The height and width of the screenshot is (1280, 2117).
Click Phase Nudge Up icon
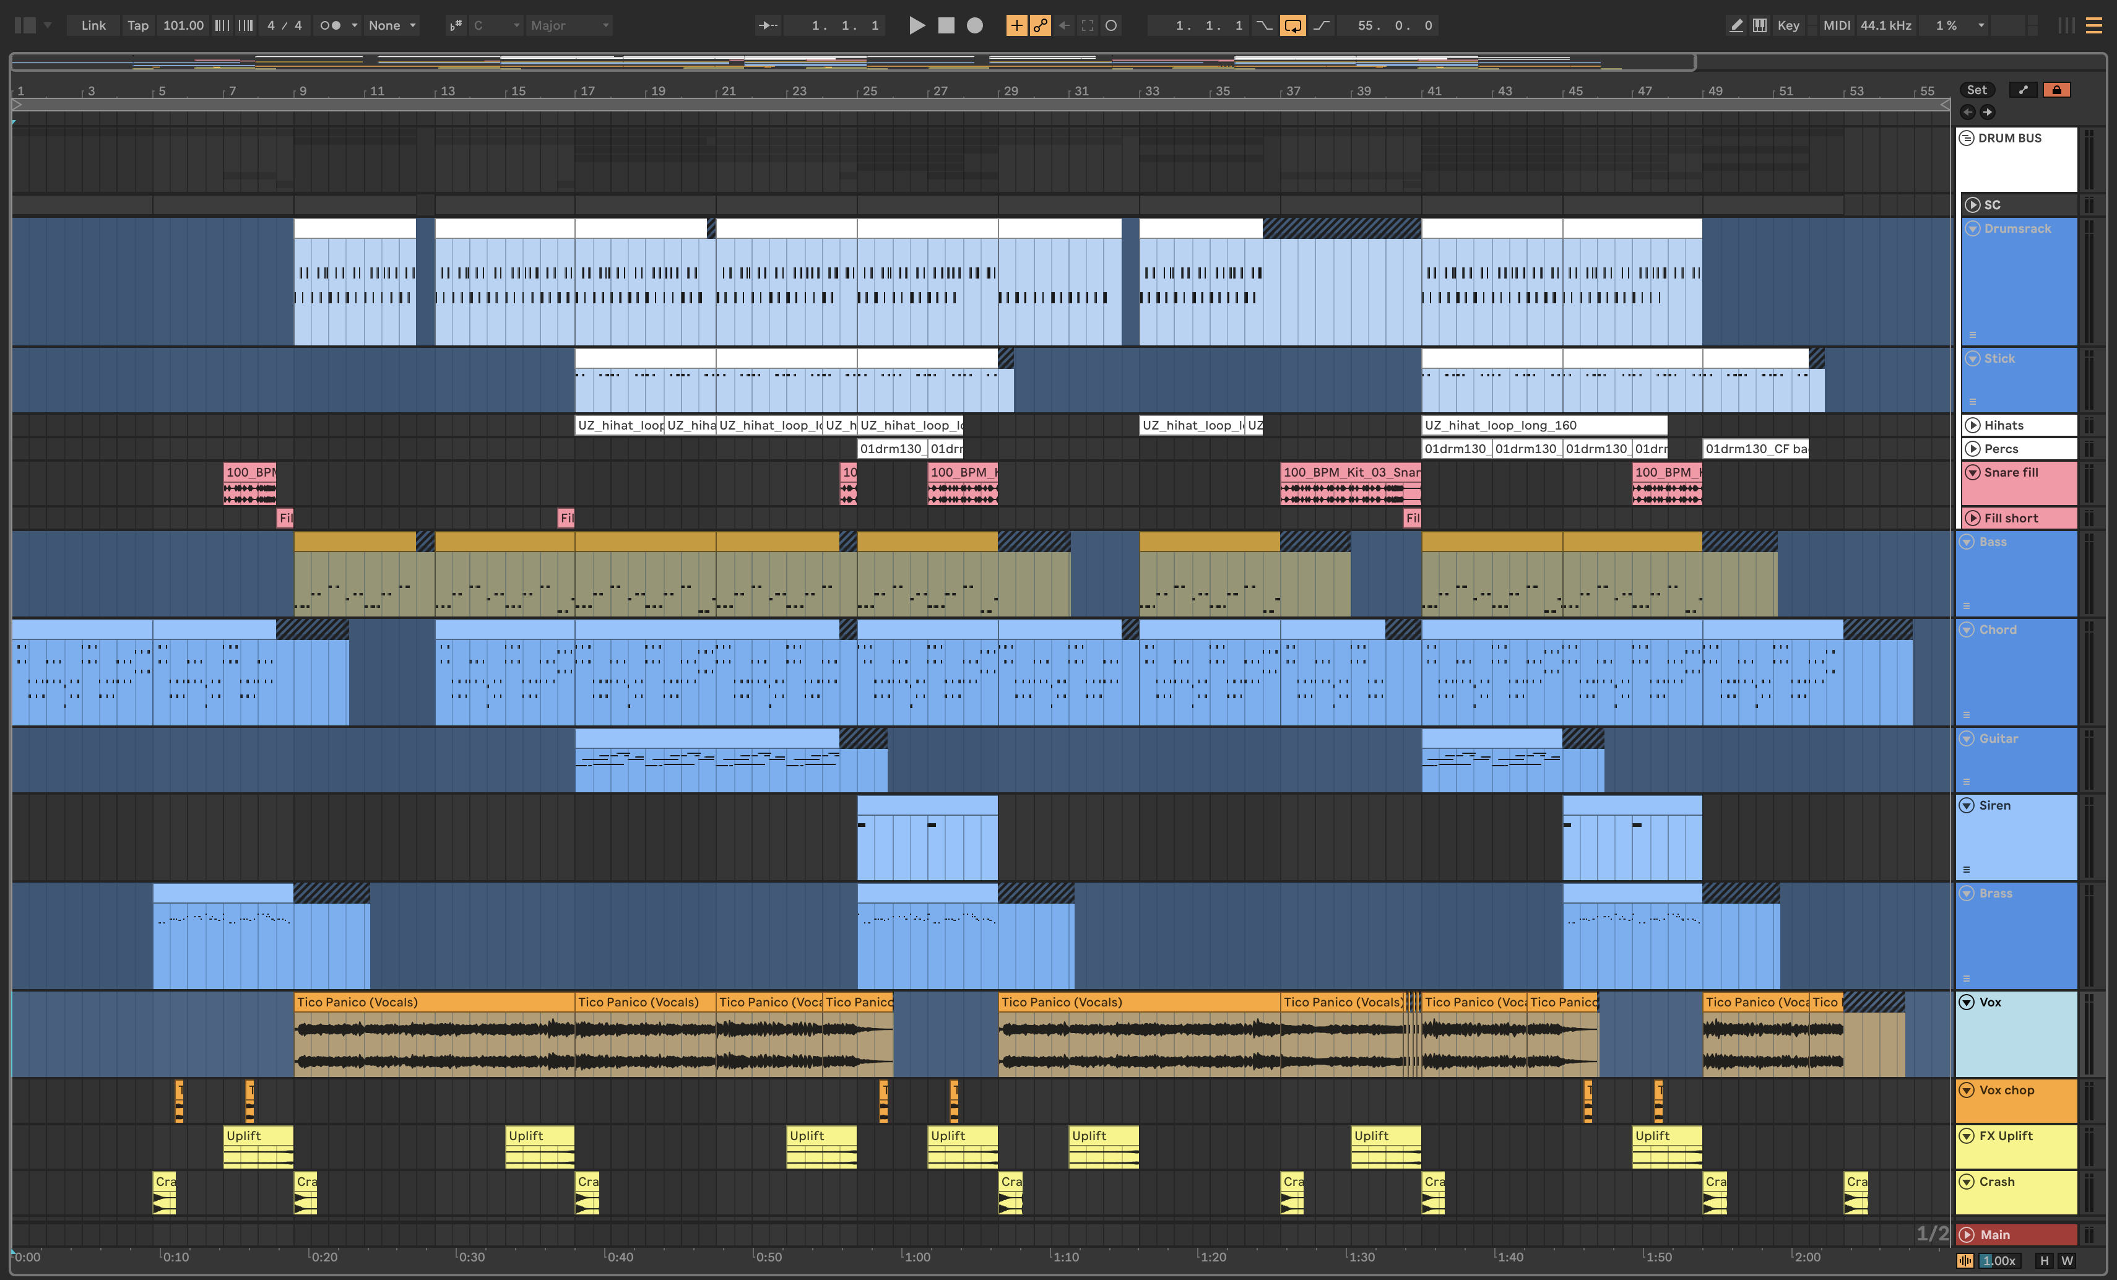click(246, 26)
